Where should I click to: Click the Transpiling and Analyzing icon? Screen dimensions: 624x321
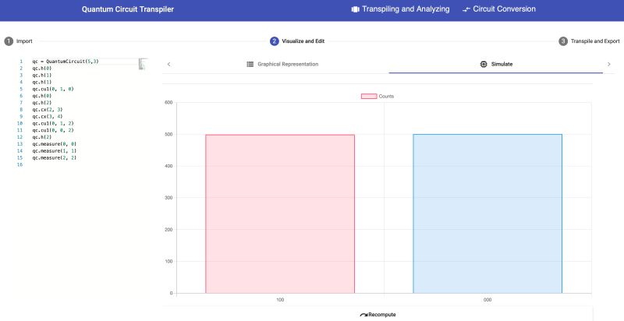click(x=356, y=9)
